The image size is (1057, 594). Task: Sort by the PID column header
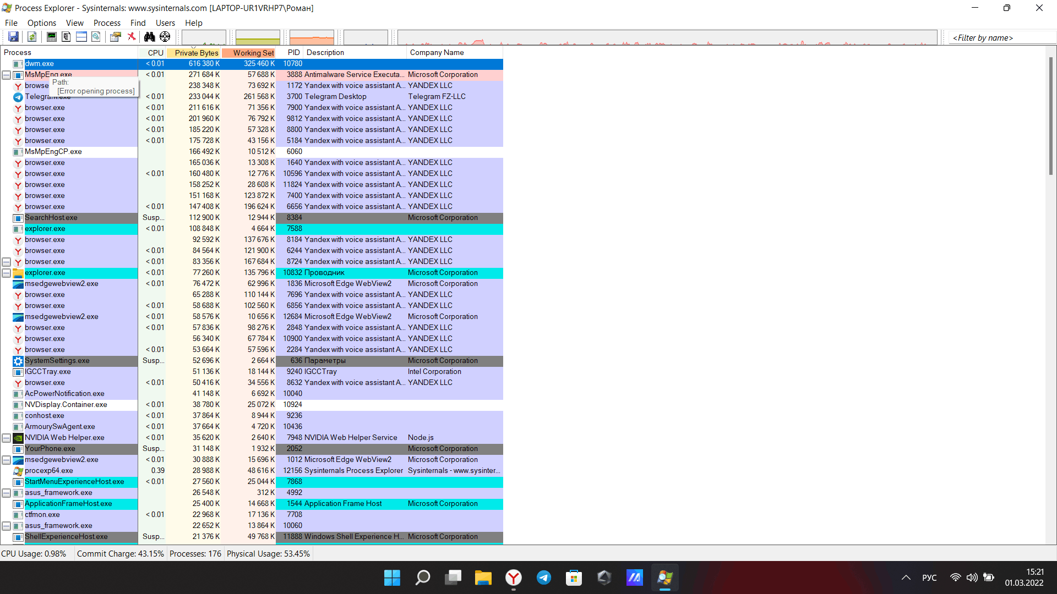[x=290, y=53]
